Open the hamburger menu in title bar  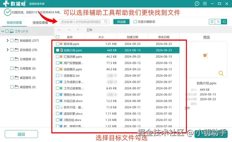(x=205, y=4)
